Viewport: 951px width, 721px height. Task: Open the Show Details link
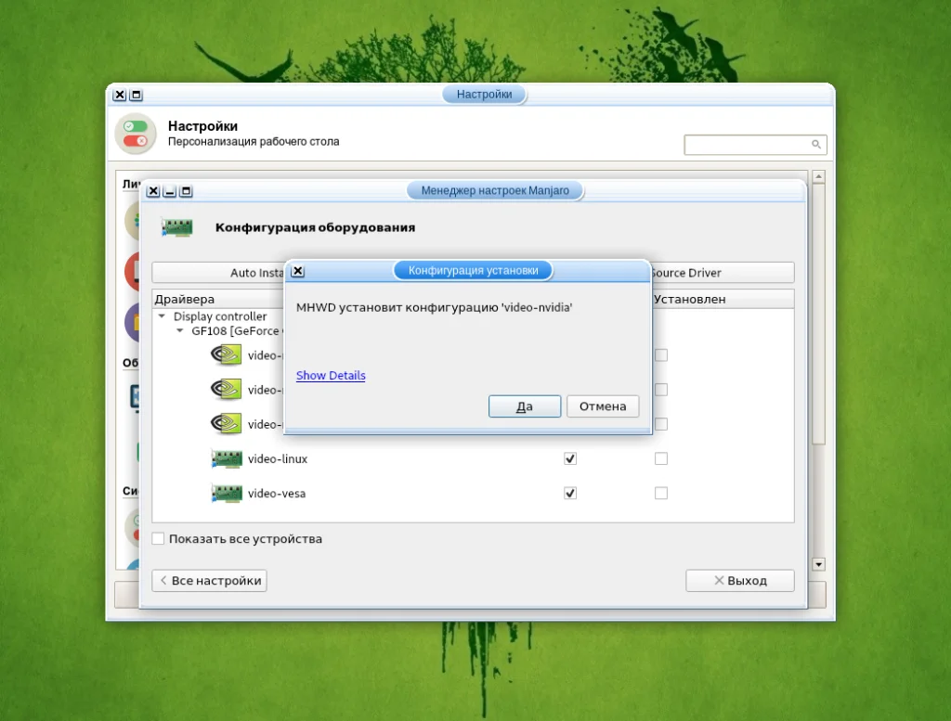coord(331,375)
